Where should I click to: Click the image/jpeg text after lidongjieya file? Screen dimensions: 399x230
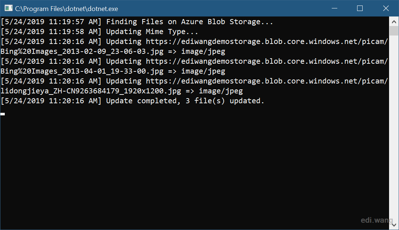pos(220,91)
